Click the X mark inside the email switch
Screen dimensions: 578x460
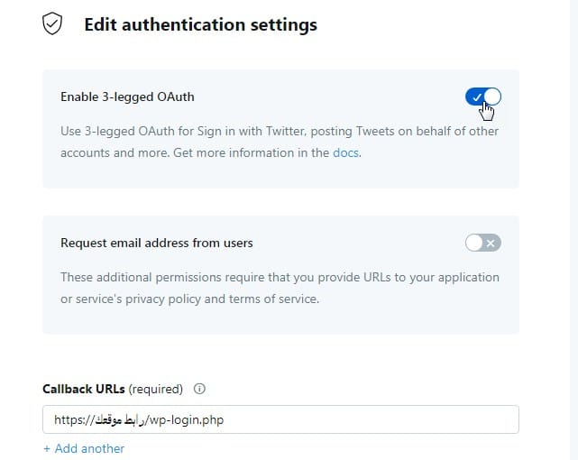click(491, 243)
